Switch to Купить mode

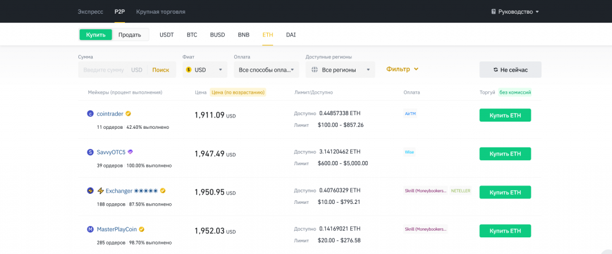point(96,35)
